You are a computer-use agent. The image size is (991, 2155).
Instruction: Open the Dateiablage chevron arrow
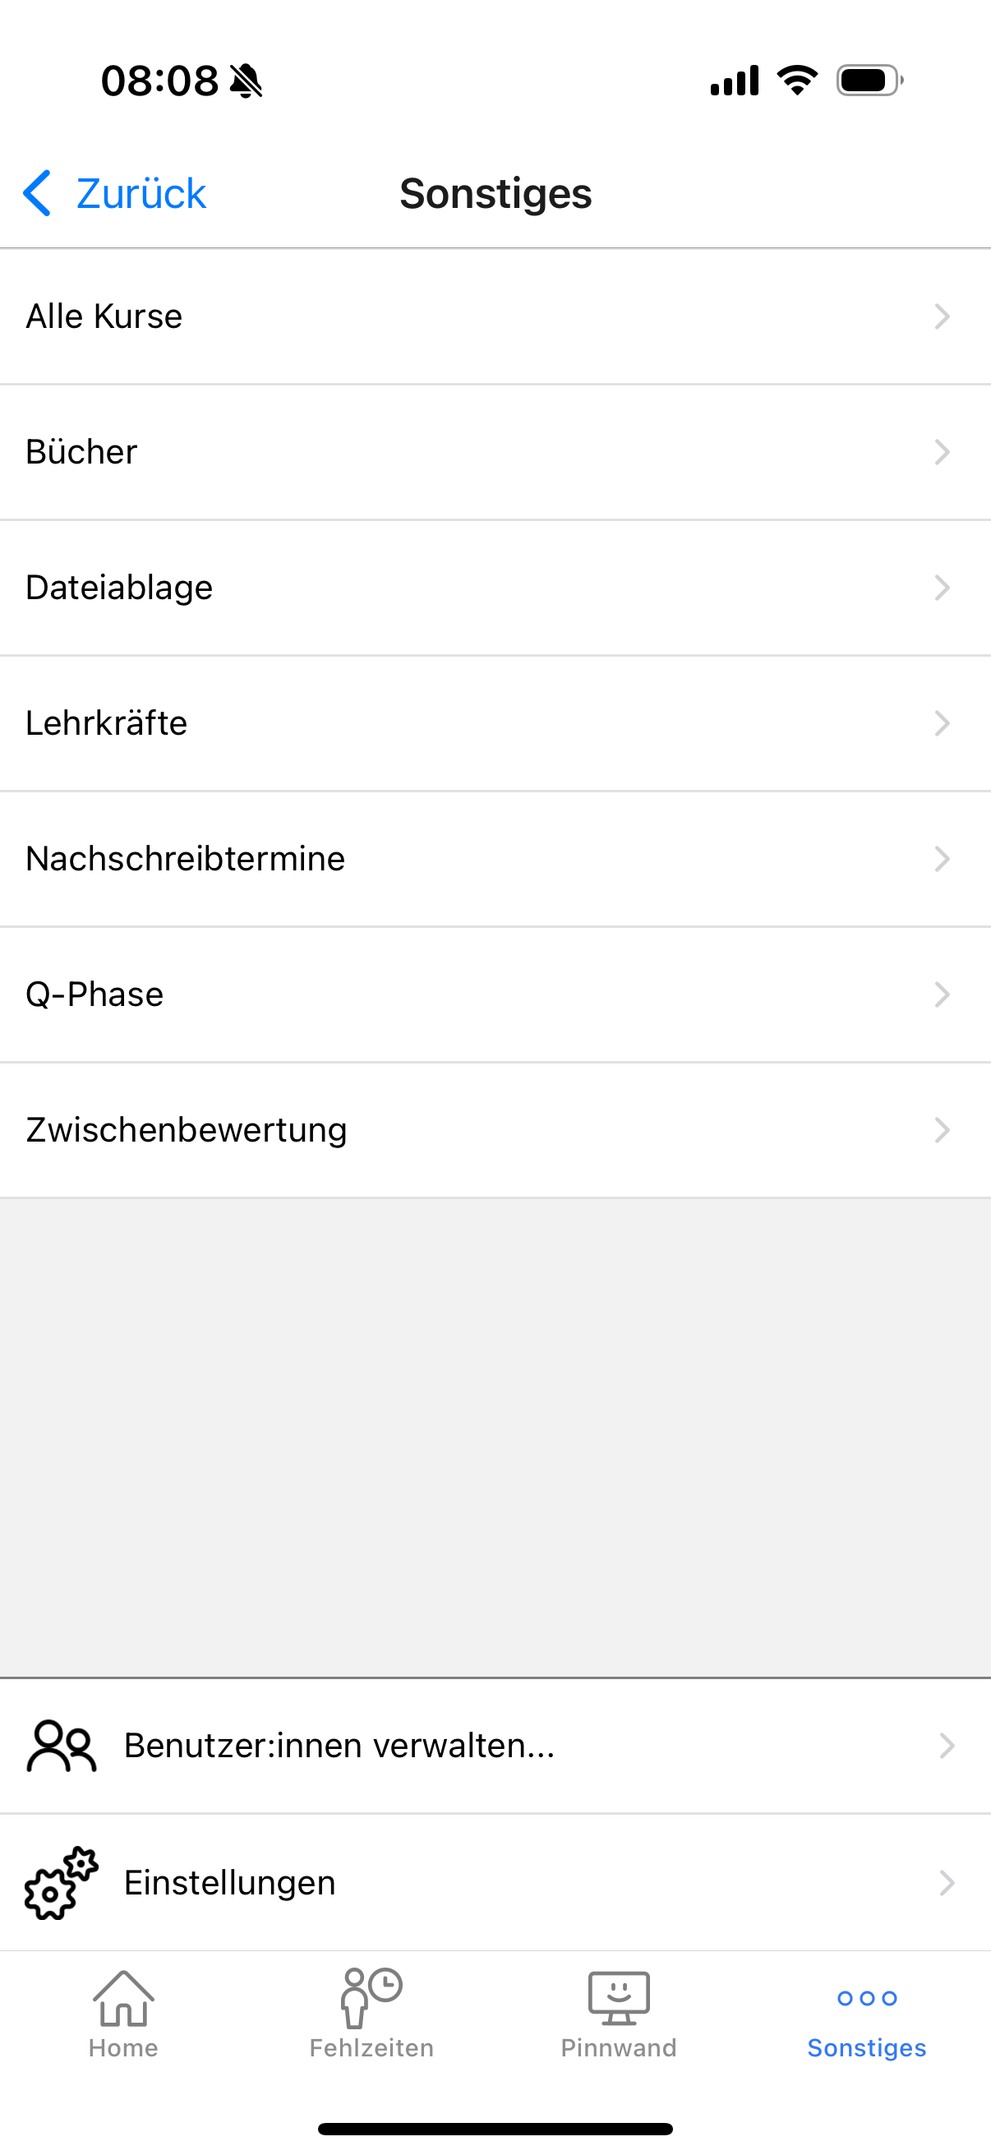click(x=943, y=588)
